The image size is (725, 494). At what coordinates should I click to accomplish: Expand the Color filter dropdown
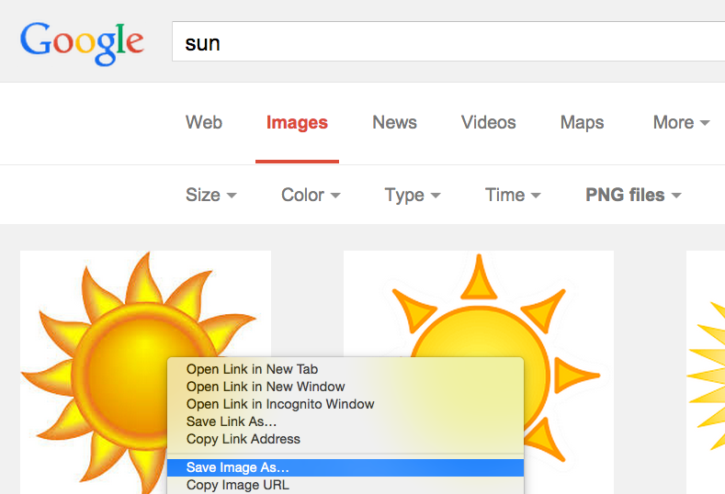[x=311, y=195]
